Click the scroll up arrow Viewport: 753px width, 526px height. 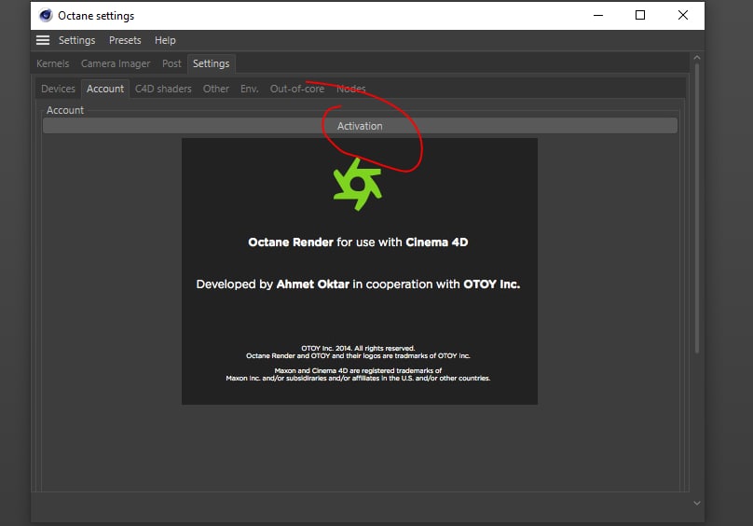click(697, 58)
